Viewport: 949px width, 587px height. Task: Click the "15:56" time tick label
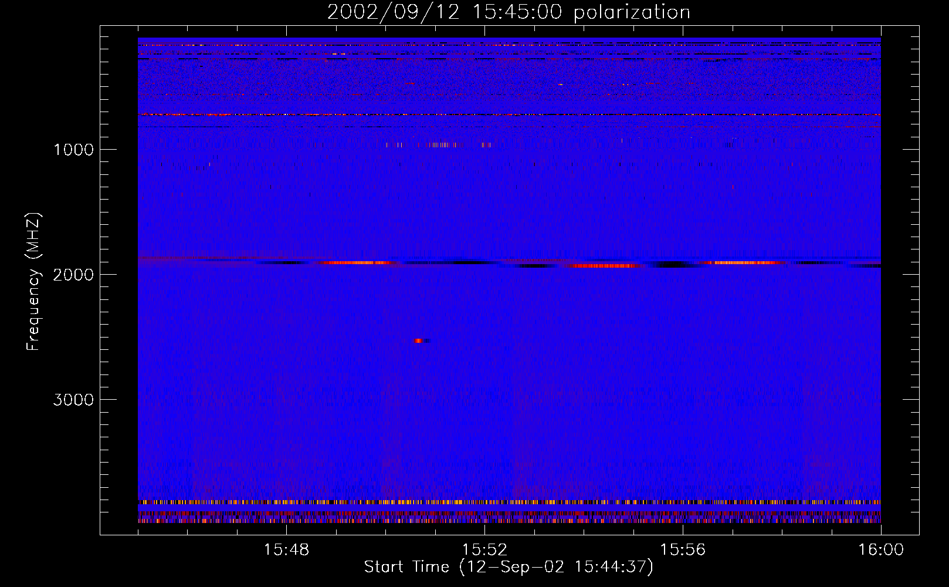pyautogui.click(x=683, y=550)
